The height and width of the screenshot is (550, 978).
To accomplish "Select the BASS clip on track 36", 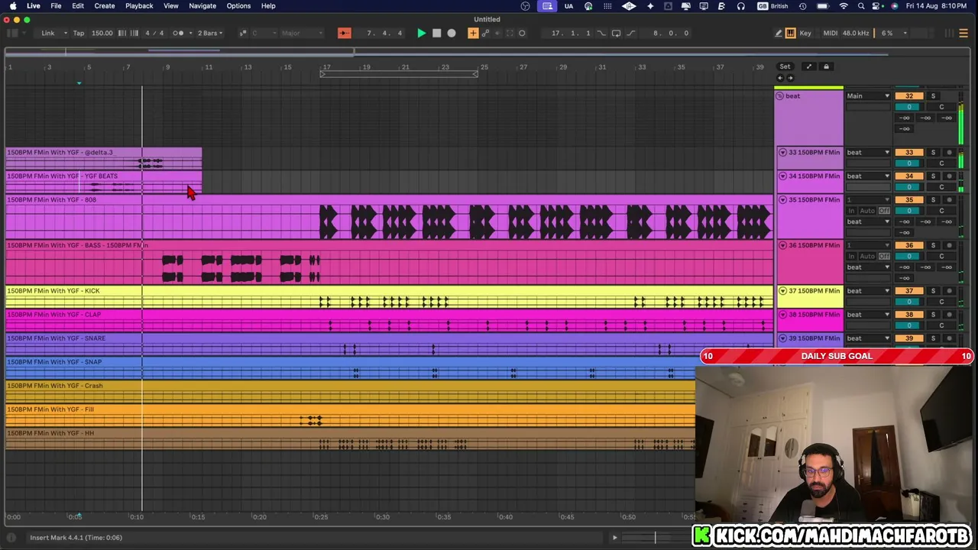I will pyautogui.click(x=389, y=263).
